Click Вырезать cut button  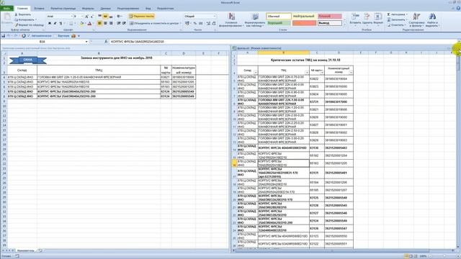(23, 14)
